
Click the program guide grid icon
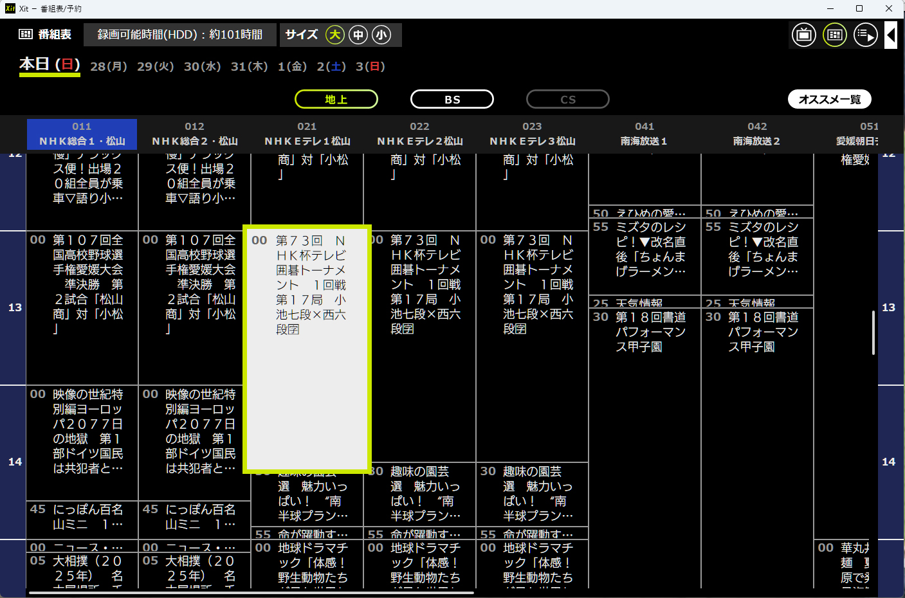[x=835, y=35]
